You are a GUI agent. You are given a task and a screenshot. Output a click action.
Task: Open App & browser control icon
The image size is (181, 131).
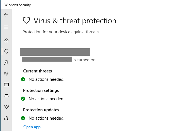[x=6, y=85]
